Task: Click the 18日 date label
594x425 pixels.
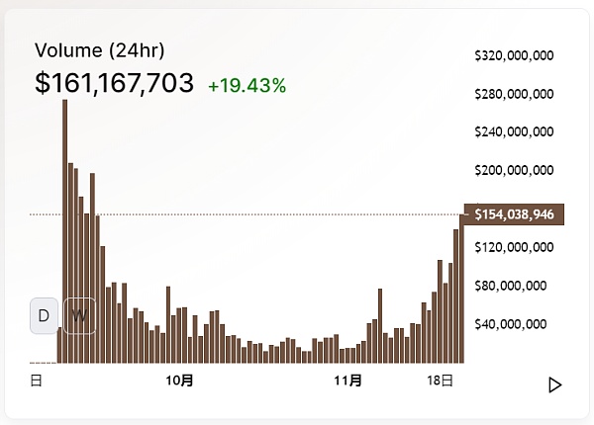Action: point(441,380)
